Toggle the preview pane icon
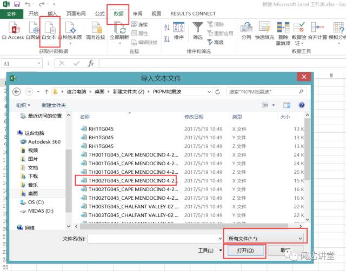Viewport: 346px width, 271px height. click(x=287, y=105)
